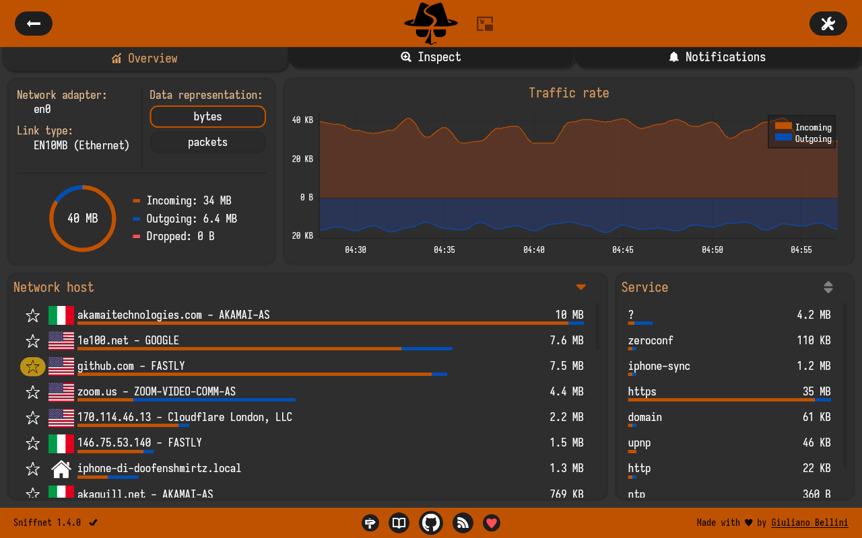Click the sponsor heart icon

492,523
